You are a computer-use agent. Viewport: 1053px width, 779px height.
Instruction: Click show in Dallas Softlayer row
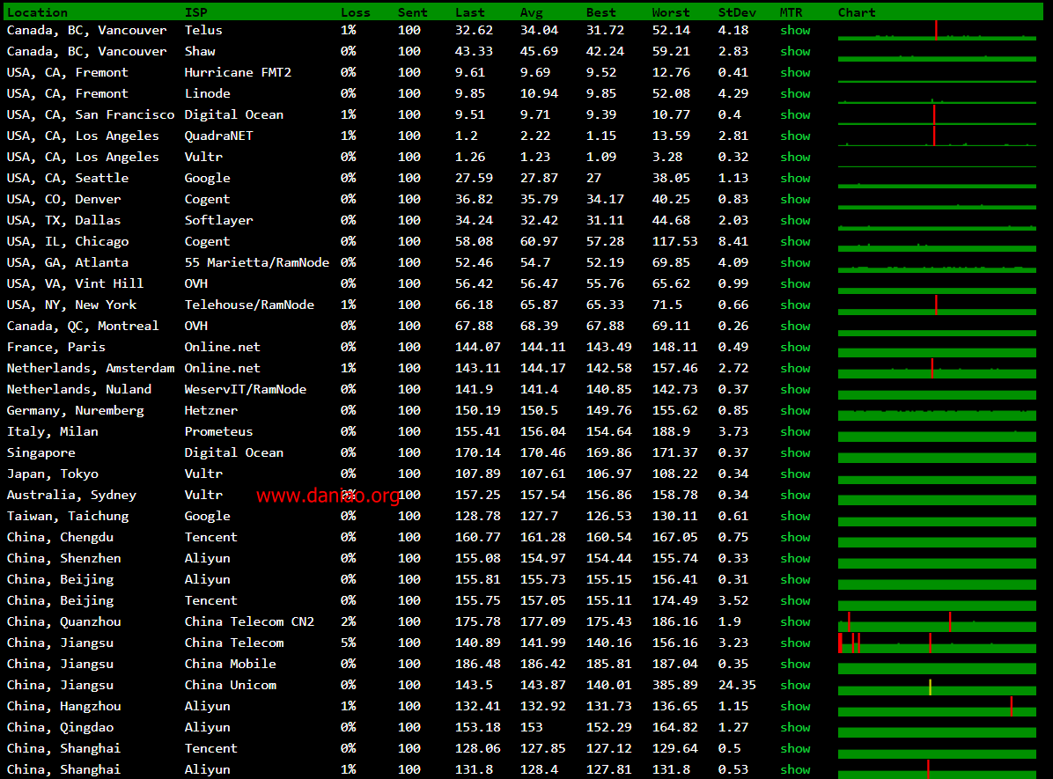[795, 220]
